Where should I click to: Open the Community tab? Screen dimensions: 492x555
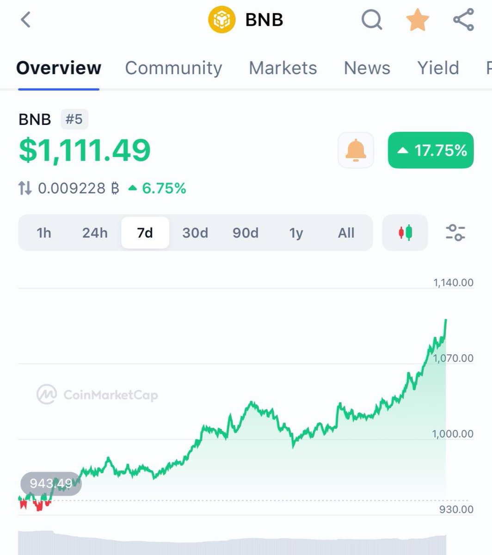(x=173, y=68)
